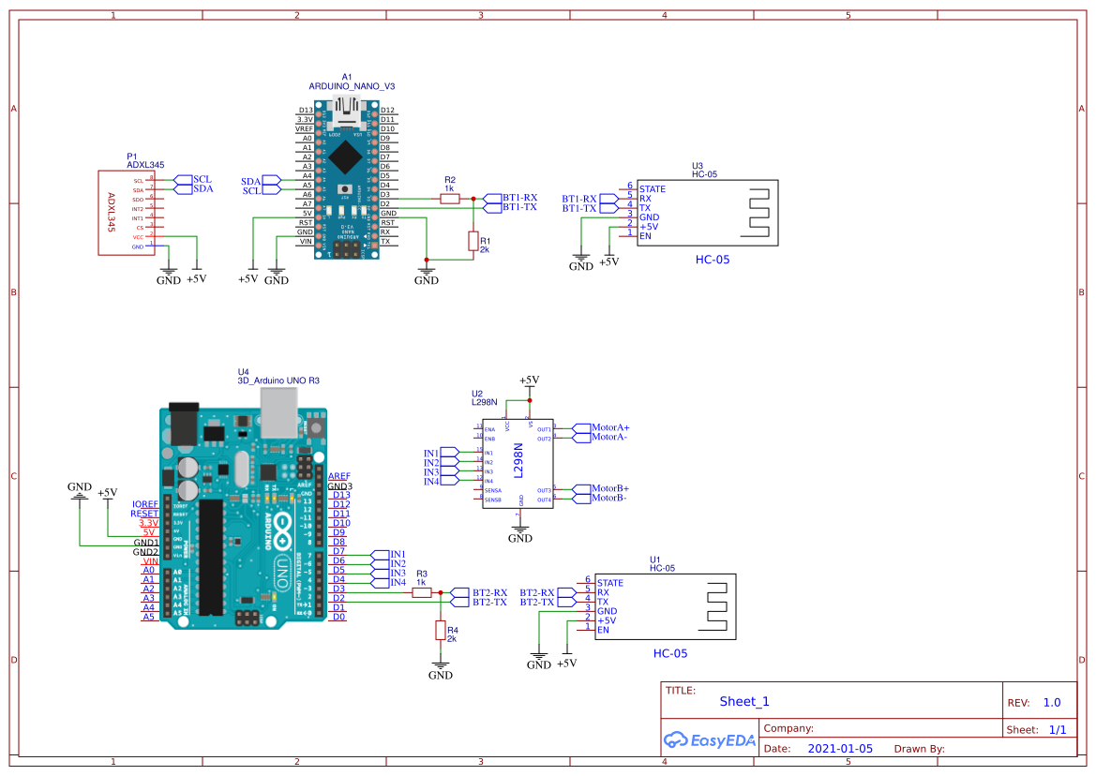1096x776 pixels.
Task: Select the SDA net flag beside ADXL345
Action: click(193, 189)
